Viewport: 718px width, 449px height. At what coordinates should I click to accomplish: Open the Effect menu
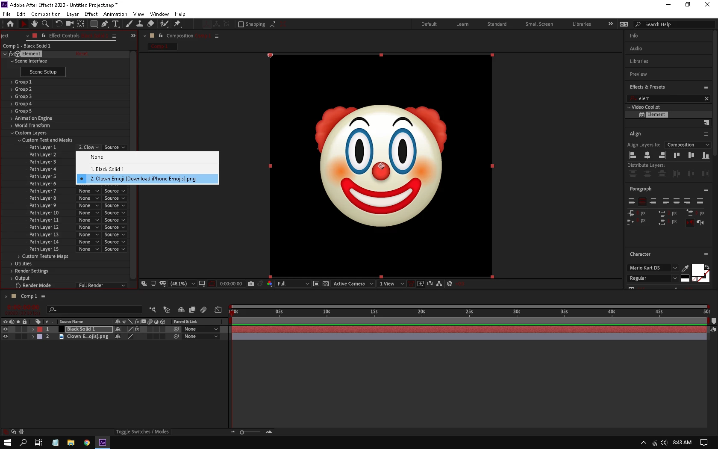click(x=91, y=14)
